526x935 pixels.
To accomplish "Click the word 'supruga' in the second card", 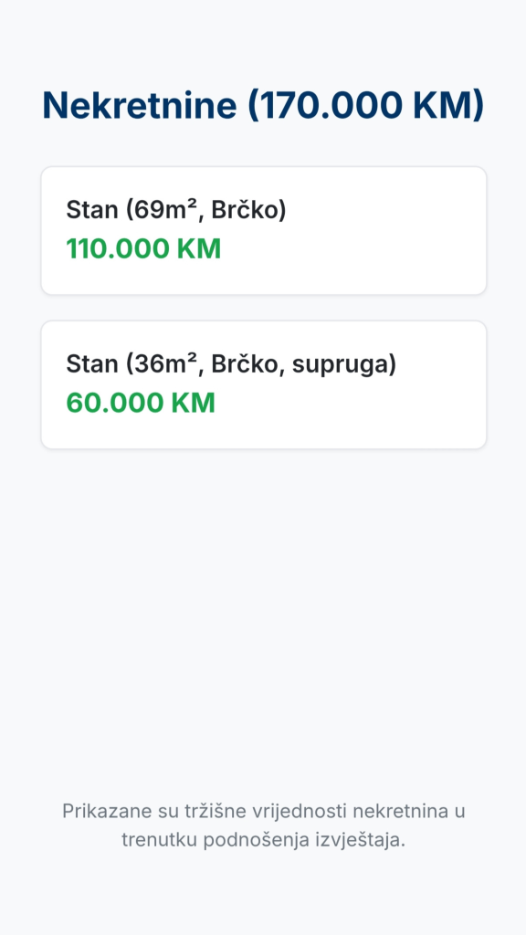I will tap(344, 364).
